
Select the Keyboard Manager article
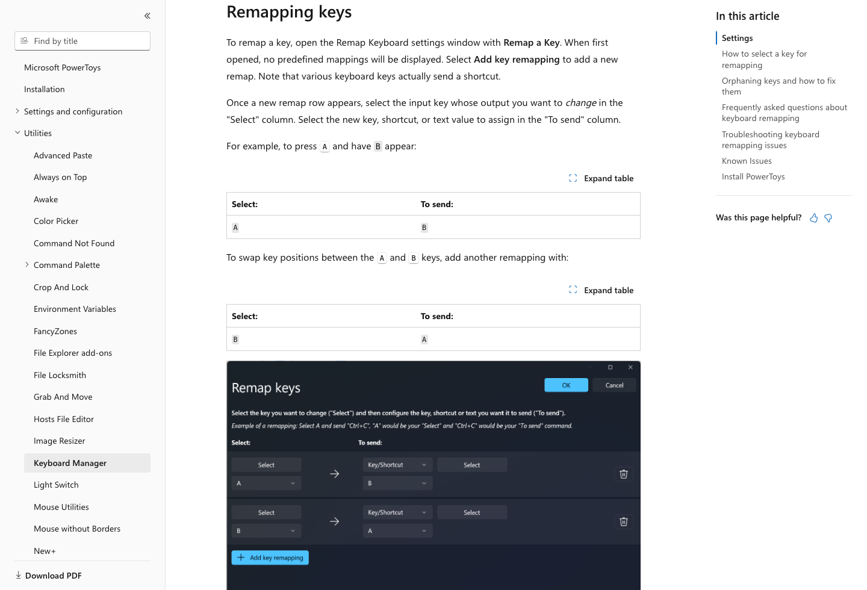click(87, 463)
